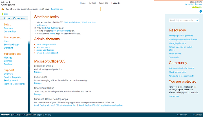This screenshot has height=117, width=203.
Task: Open Read: Deploy Microsoft Office Professional Plus
Action: (55, 105)
